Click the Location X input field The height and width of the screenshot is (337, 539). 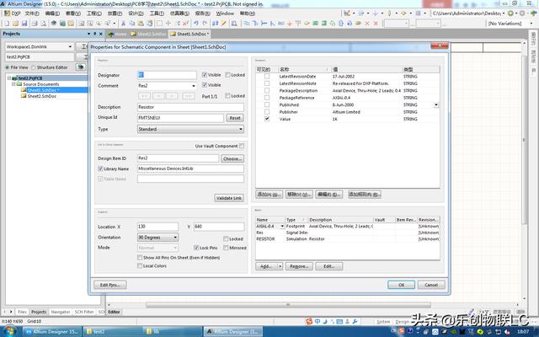click(157, 227)
